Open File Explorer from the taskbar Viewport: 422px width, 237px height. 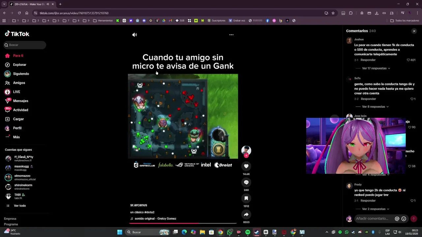[x=202, y=232]
